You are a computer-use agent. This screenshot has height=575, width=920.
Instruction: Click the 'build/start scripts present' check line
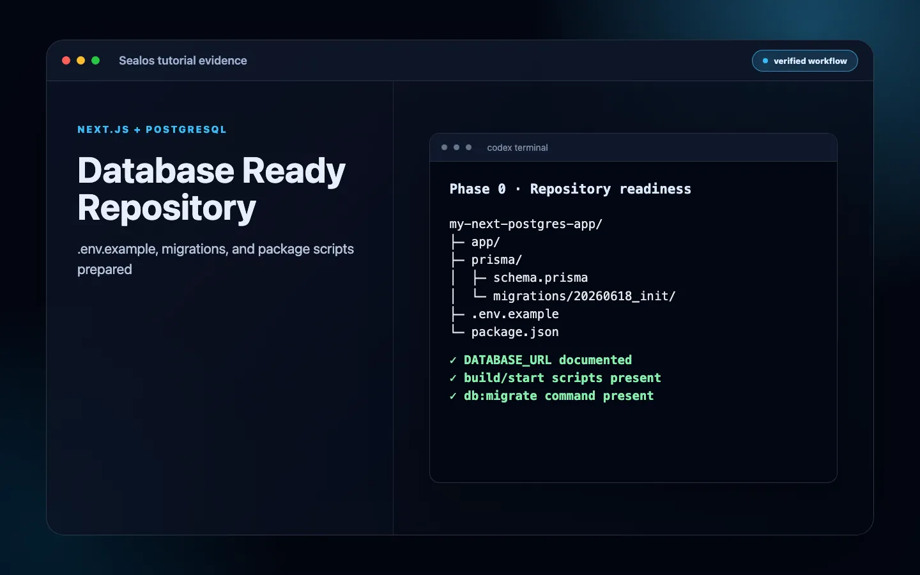pyautogui.click(x=555, y=378)
